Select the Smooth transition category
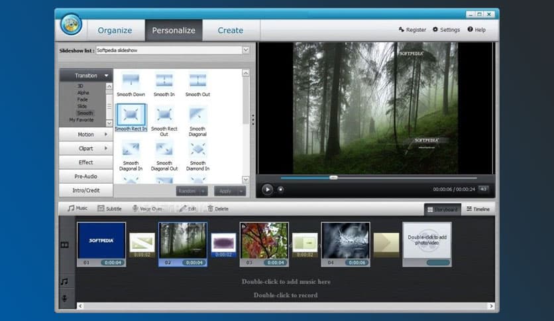Image resolution: width=554 pixels, height=321 pixels. [x=85, y=113]
